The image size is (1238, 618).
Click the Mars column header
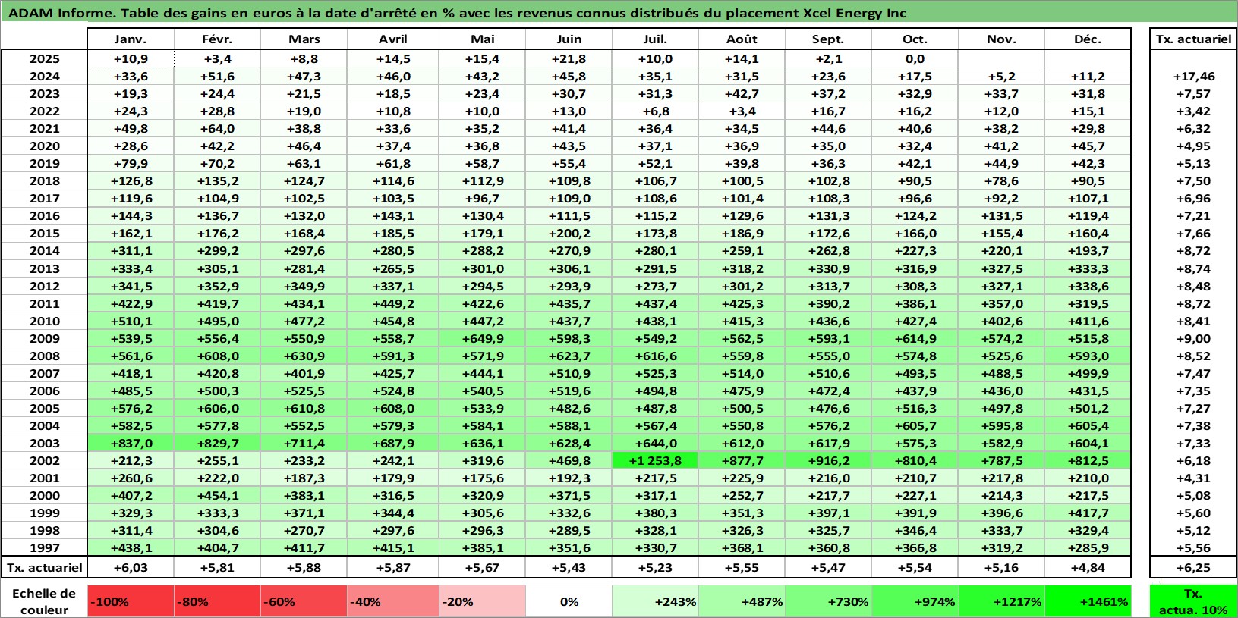pyautogui.click(x=304, y=39)
